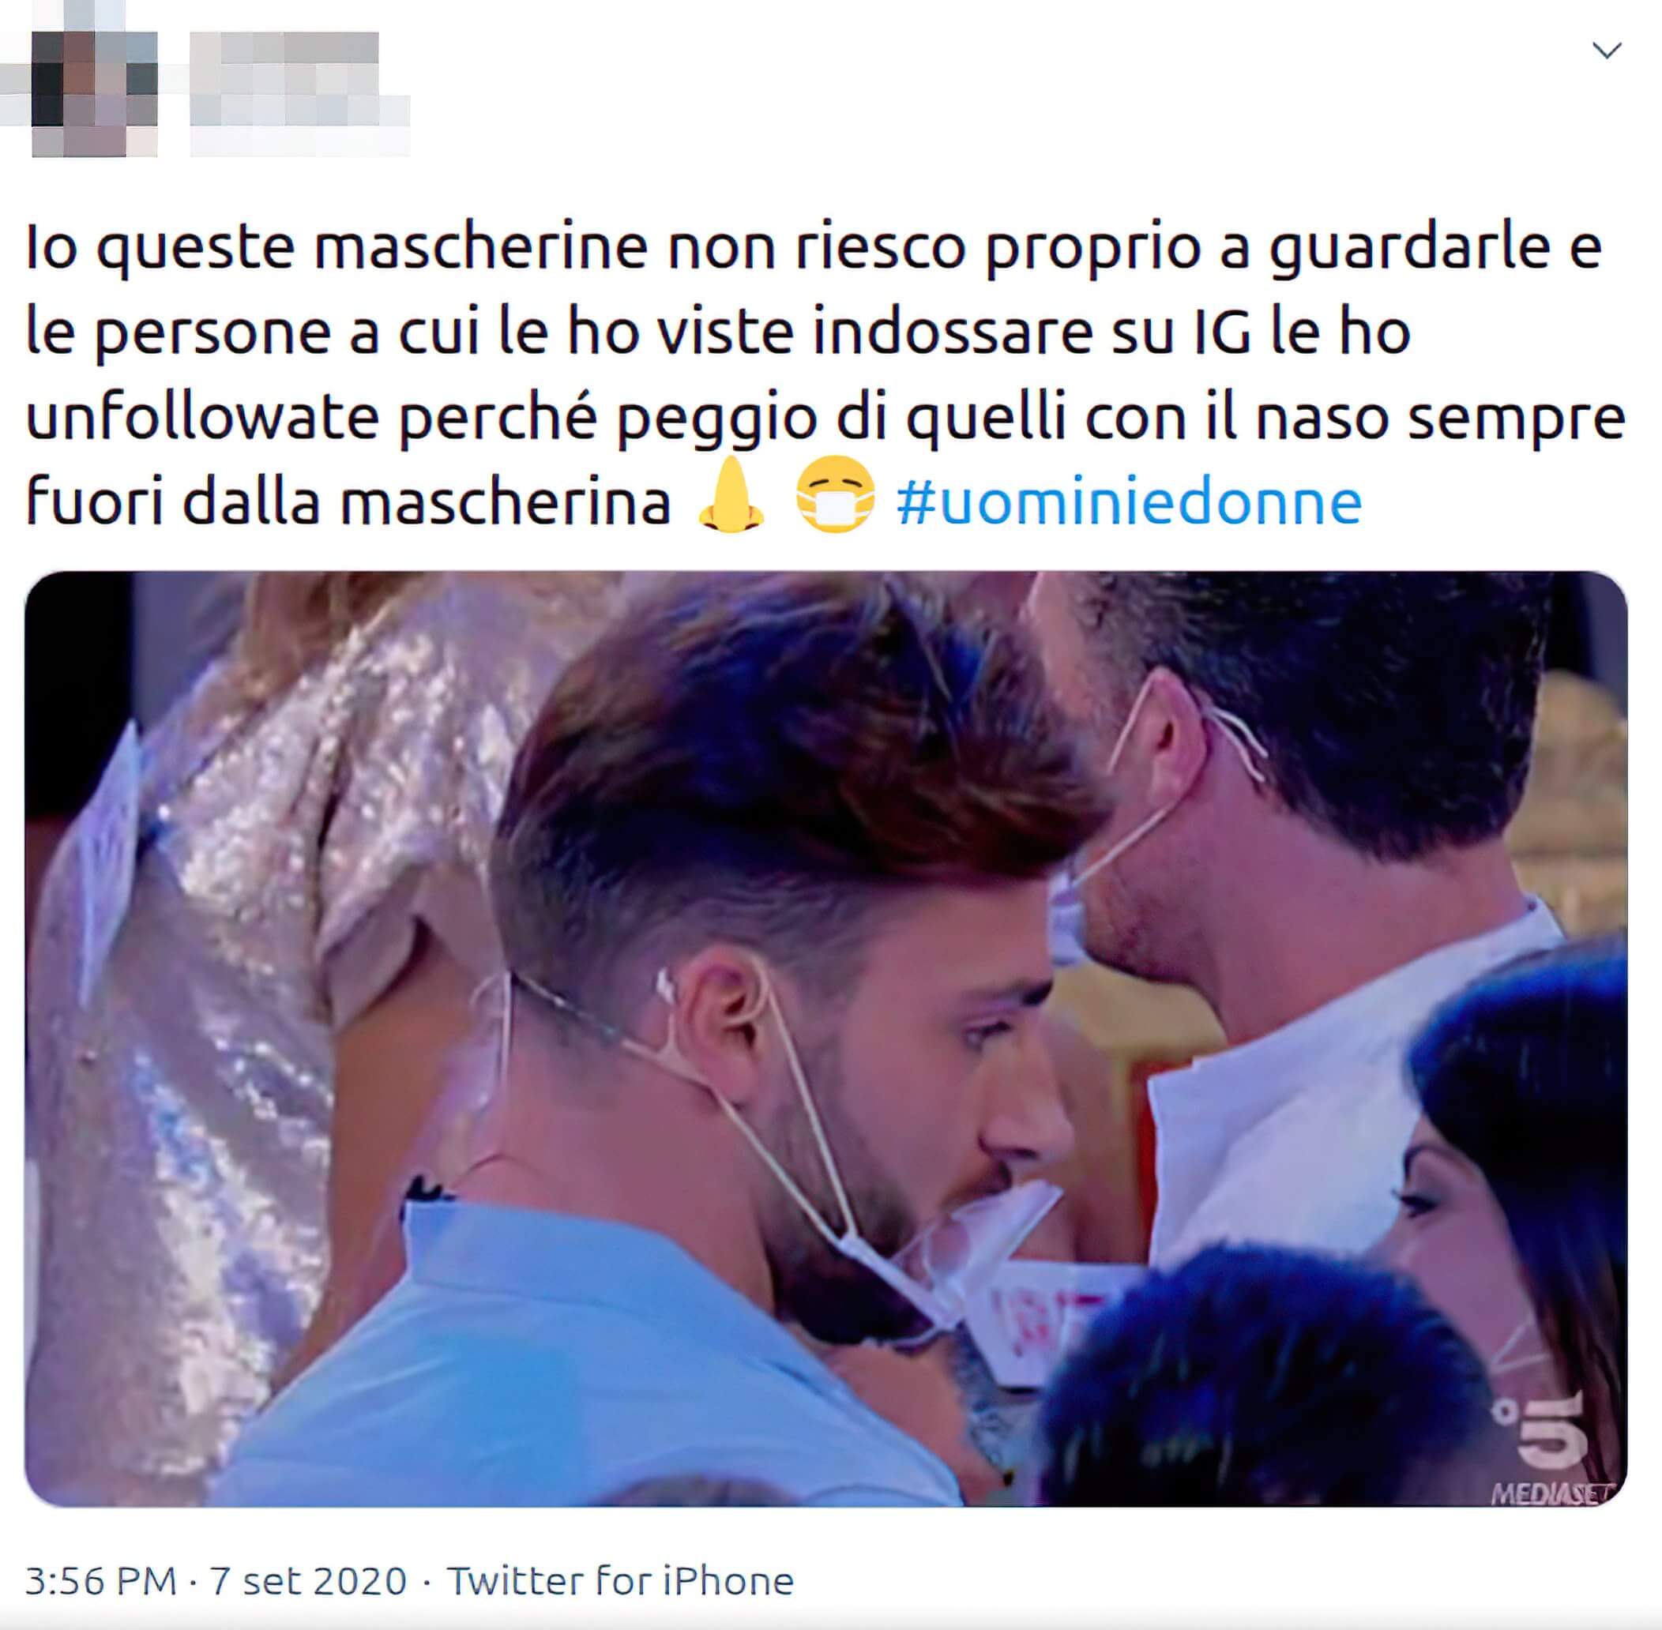Click the #uominiedonne hashtag
1662x1630 pixels.
1130,502
